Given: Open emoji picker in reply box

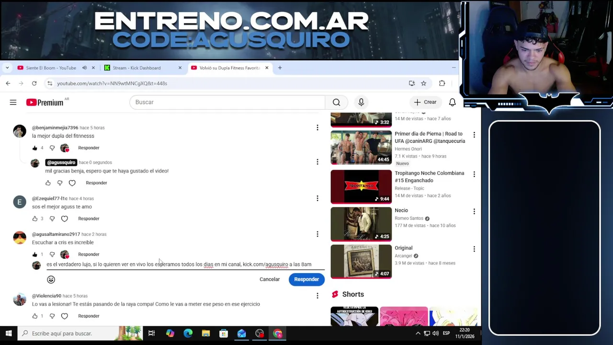Looking at the screenshot, I should click(x=51, y=279).
